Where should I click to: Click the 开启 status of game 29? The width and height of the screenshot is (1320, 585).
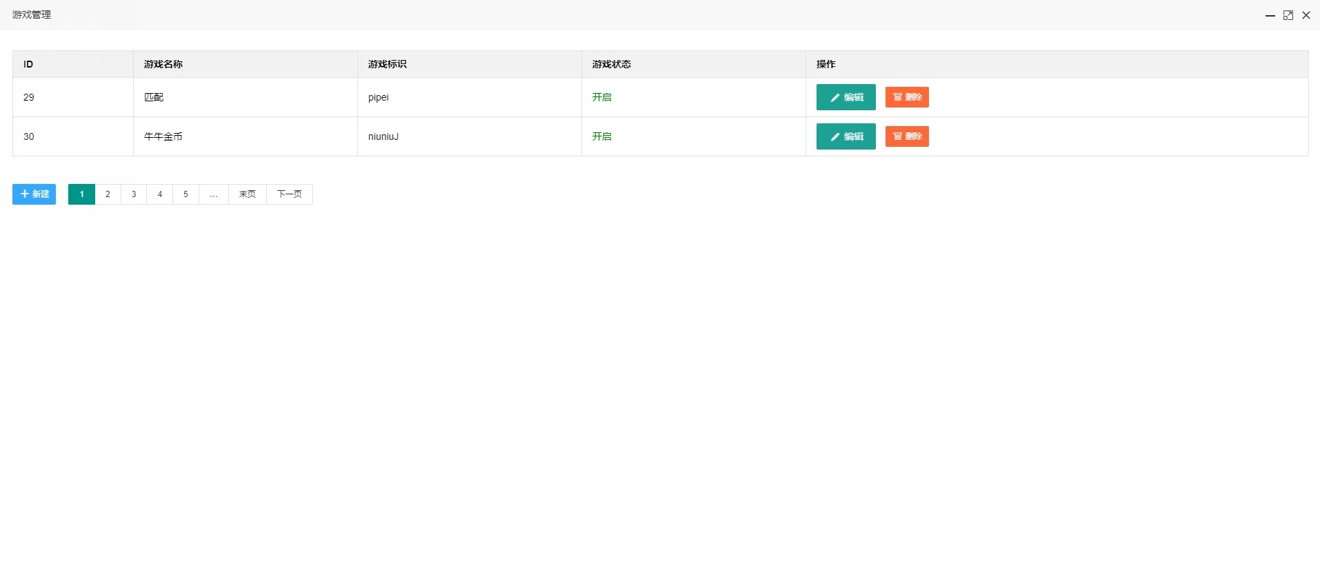click(x=601, y=97)
